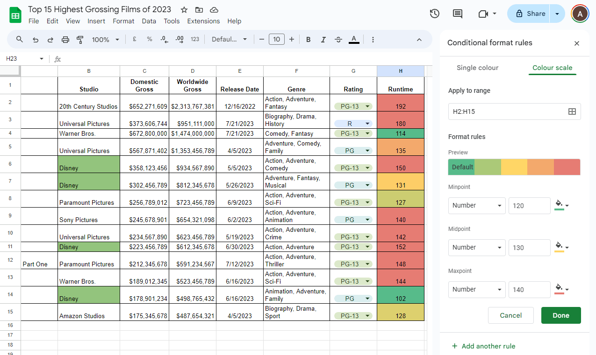596x355 pixels.
Task: Click the Maxpoint value field 140
Action: pyautogui.click(x=530, y=290)
